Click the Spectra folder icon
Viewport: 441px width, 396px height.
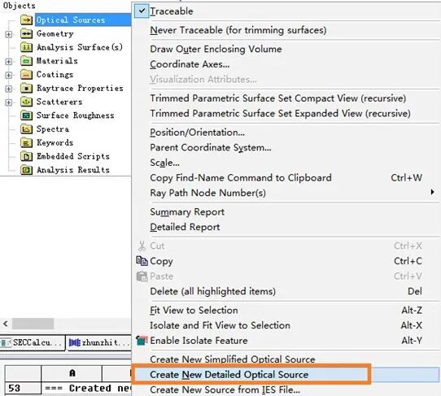pos(26,129)
